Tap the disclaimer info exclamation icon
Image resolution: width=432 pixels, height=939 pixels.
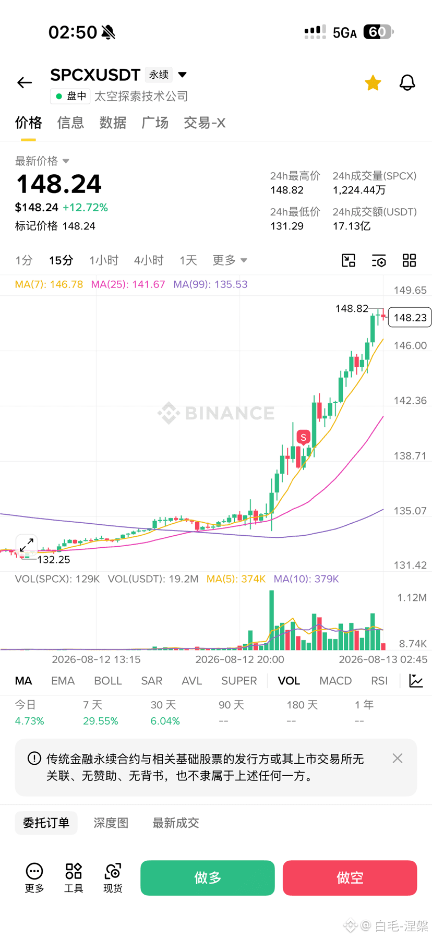(x=34, y=759)
